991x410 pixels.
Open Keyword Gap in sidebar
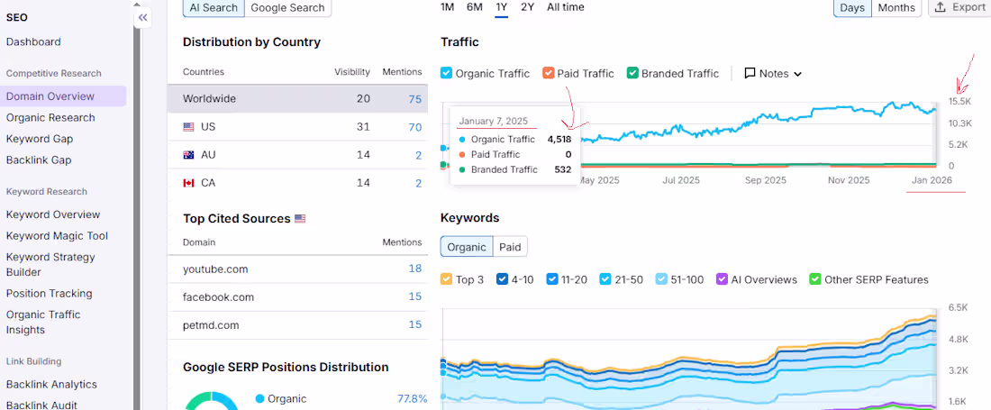tap(39, 139)
